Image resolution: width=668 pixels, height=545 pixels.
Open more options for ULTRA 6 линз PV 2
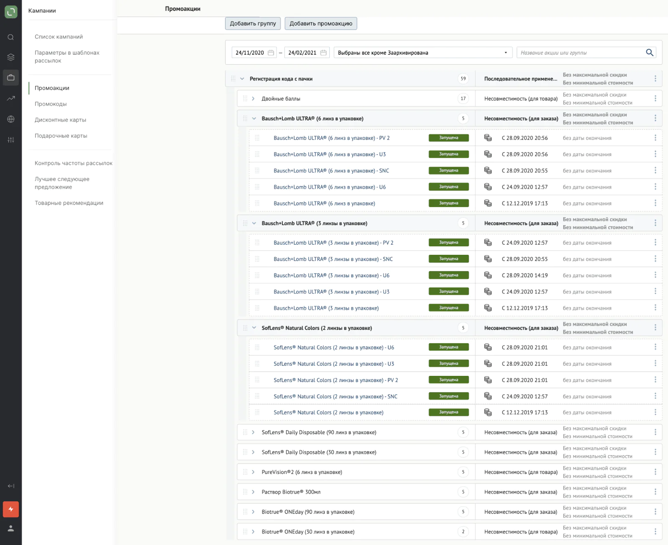tap(655, 138)
